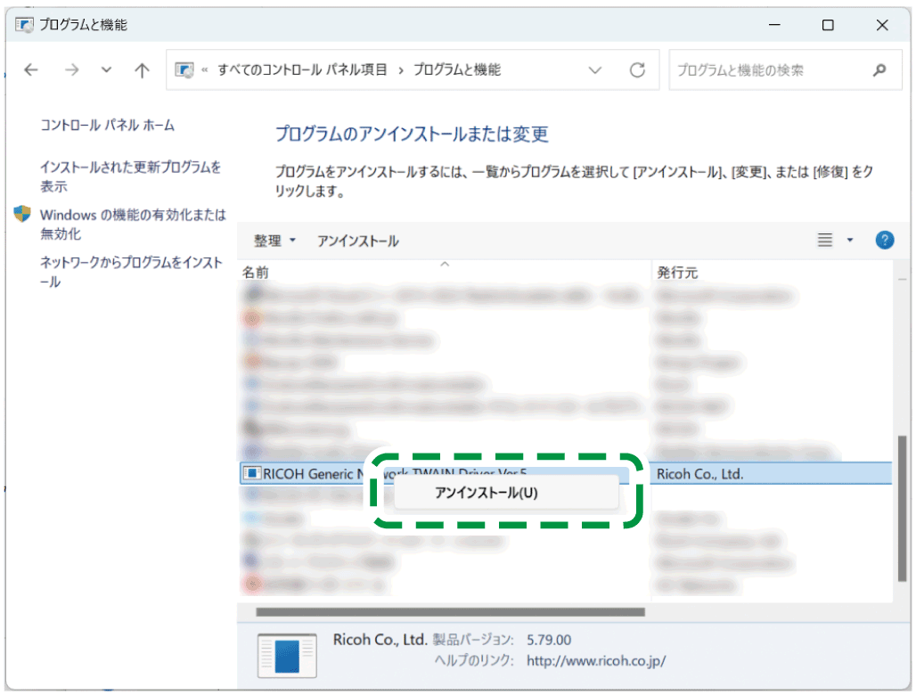This screenshot has width=916, height=695.
Task: Click the up arrow to parent folder
Action: pos(142,69)
